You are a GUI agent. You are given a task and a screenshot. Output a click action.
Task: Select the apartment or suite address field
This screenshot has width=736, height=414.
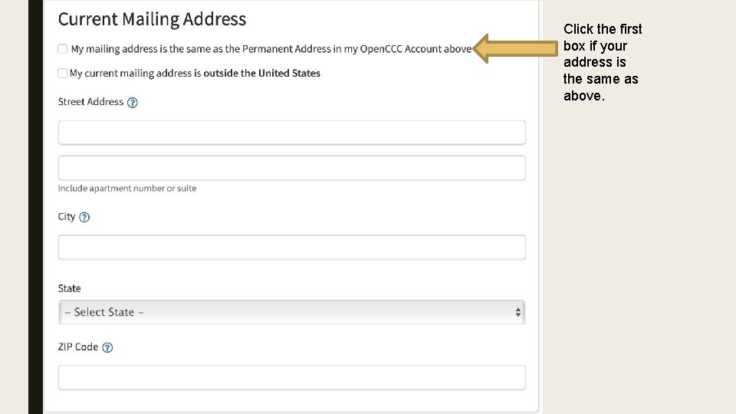coord(291,168)
